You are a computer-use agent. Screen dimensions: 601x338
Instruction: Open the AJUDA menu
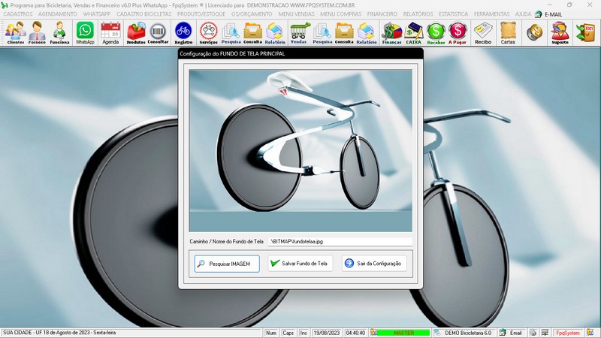(x=523, y=14)
